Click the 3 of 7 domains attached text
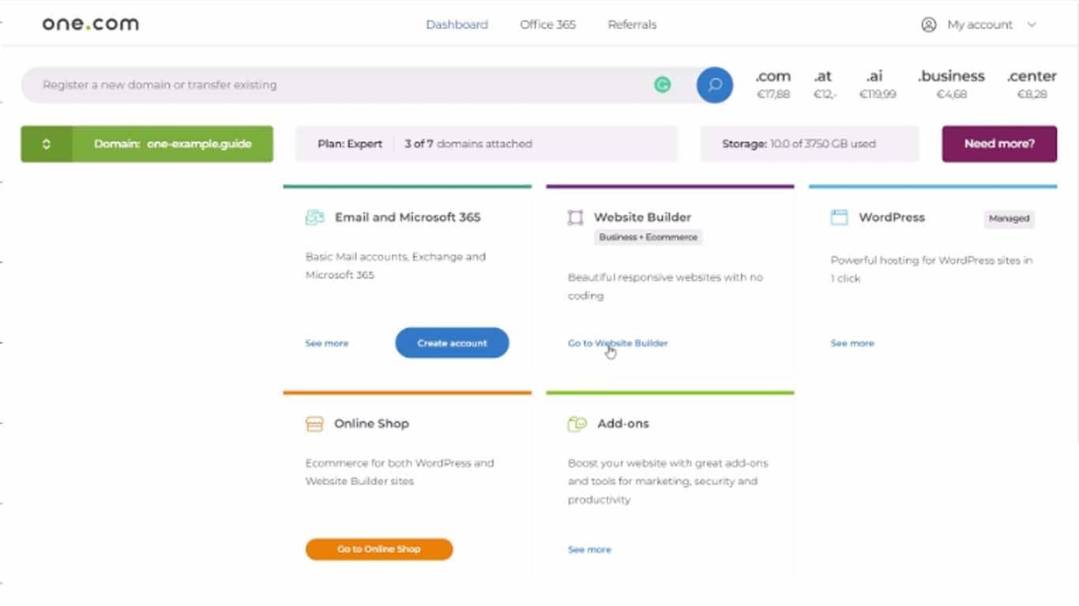Screen dimensions: 1079x606 click(468, 144)
